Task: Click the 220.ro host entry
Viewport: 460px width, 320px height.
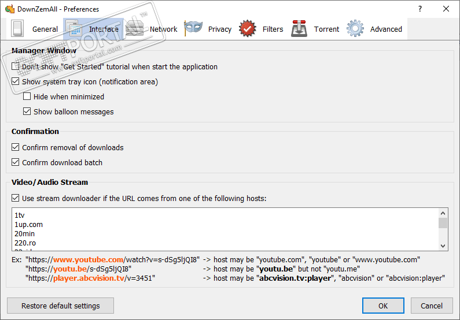Action: 25,243
